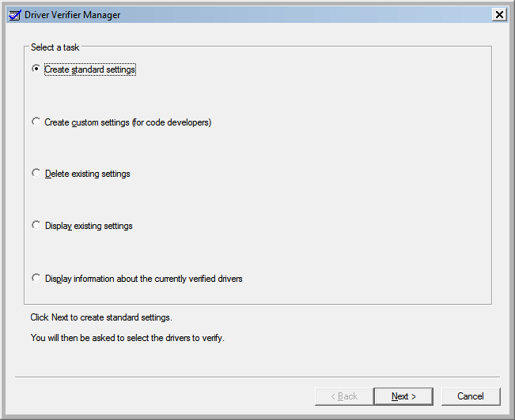The height and width of the screenshot is (420, 515).
Task: Click the greyed-out < Back button
Action: (x=344, y=396)
